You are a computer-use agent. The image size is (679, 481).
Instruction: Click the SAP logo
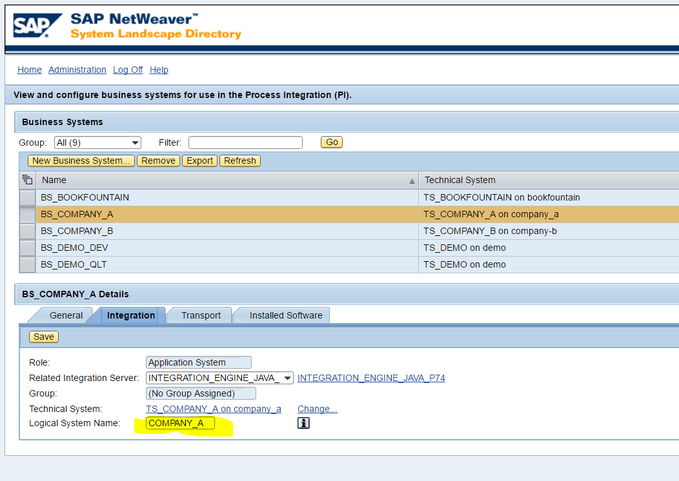[37, 26]
